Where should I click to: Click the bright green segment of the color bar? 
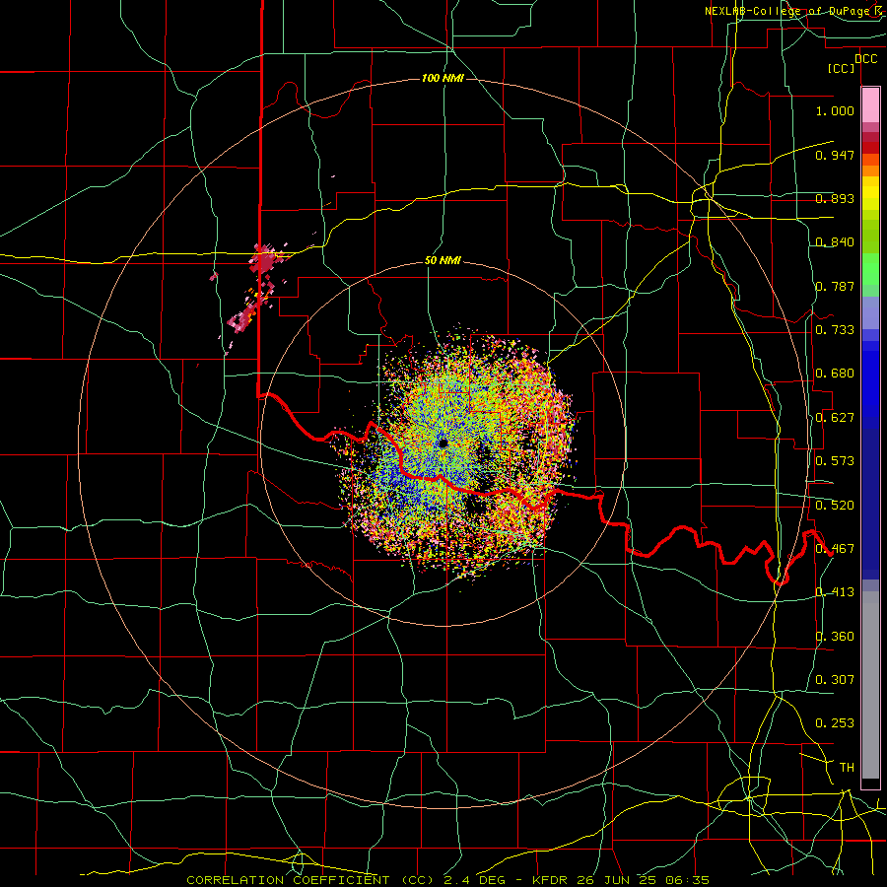(870, 269)
